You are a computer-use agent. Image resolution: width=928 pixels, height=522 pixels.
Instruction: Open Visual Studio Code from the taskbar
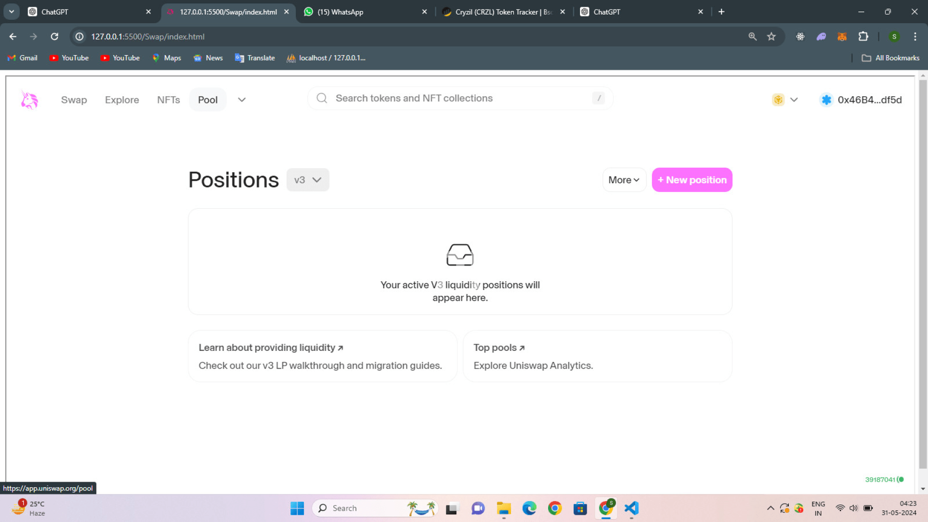tap(631, 508)
